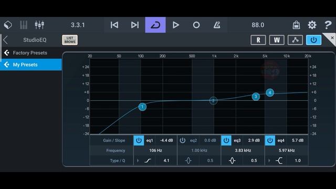Image resolution: width=336 pixels, height=189 pixels.
Task: Select eq2 gain value 0.0 dB
Action: click(x=210, y=140)
